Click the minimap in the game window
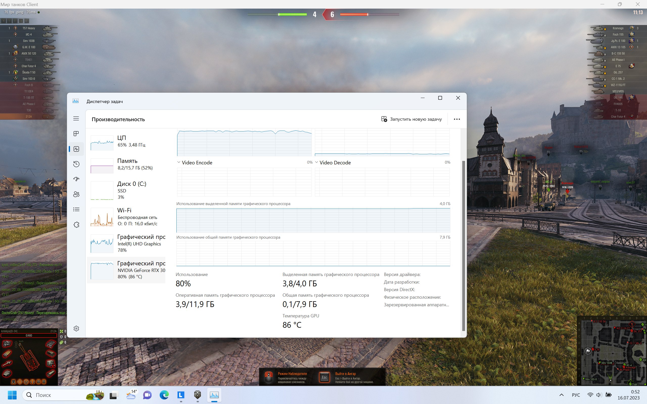647x404 pixels. click(x=612, y=351)
